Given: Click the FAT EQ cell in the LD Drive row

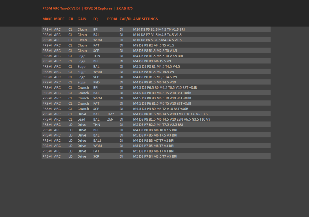Looking at the screenshot, I should (96, 151).
